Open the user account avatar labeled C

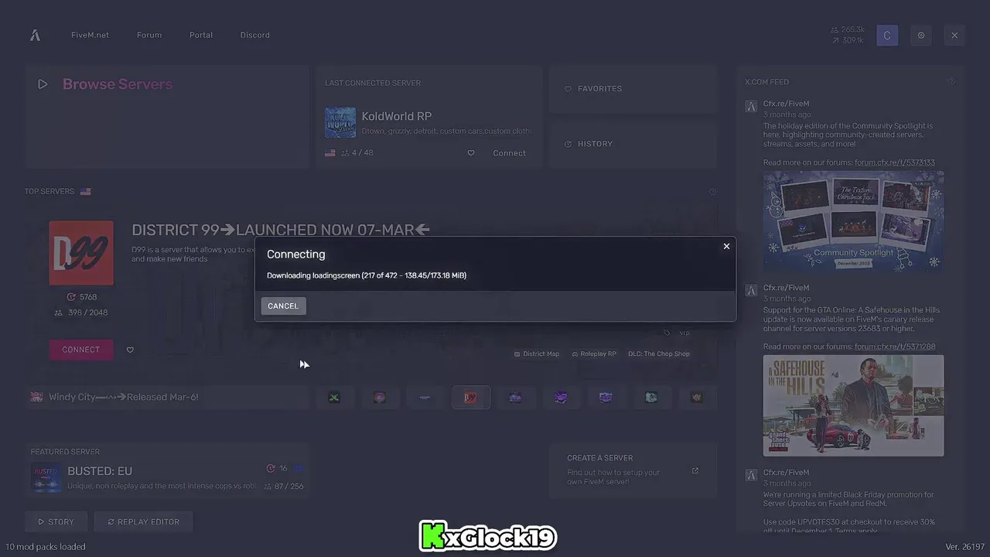point(887,35)
